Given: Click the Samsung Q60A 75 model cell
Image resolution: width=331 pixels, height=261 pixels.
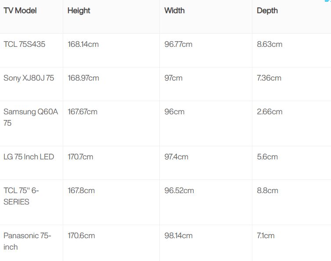Looking at the screenshot, I should coord(31,117).
